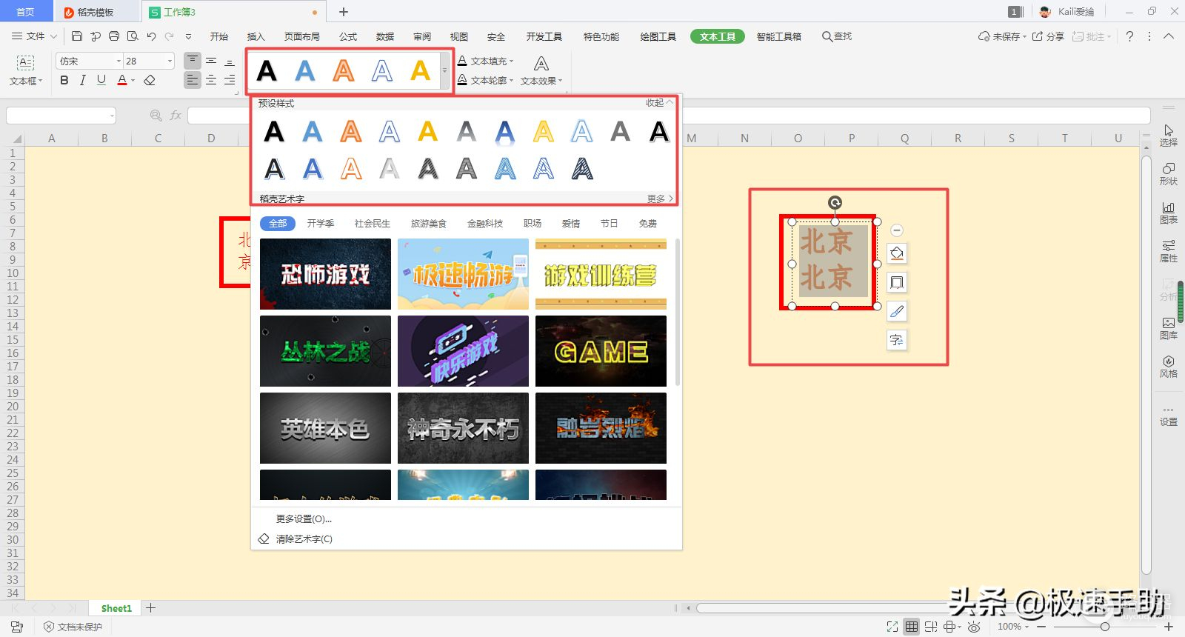Click 清除艺术字(C) option
1185x637 pixels.
304,539
